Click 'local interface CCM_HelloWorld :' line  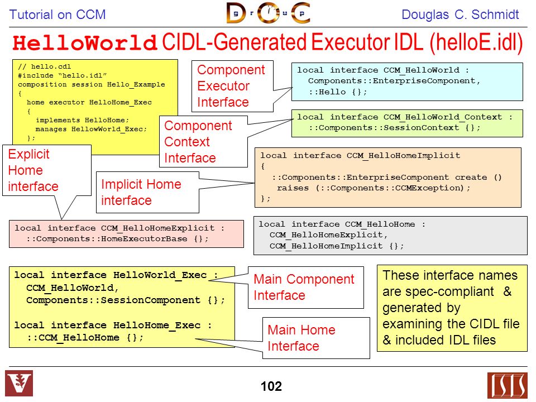click(383, 70)
